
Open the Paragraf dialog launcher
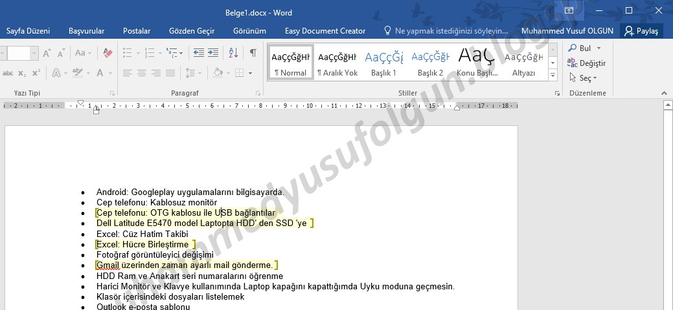coord(258,93)
